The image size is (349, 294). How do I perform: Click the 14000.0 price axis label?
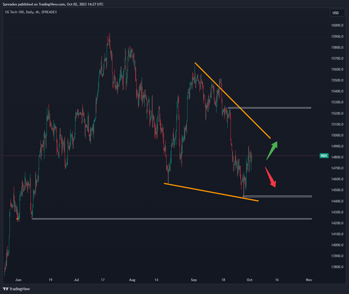tap(337, 245)
